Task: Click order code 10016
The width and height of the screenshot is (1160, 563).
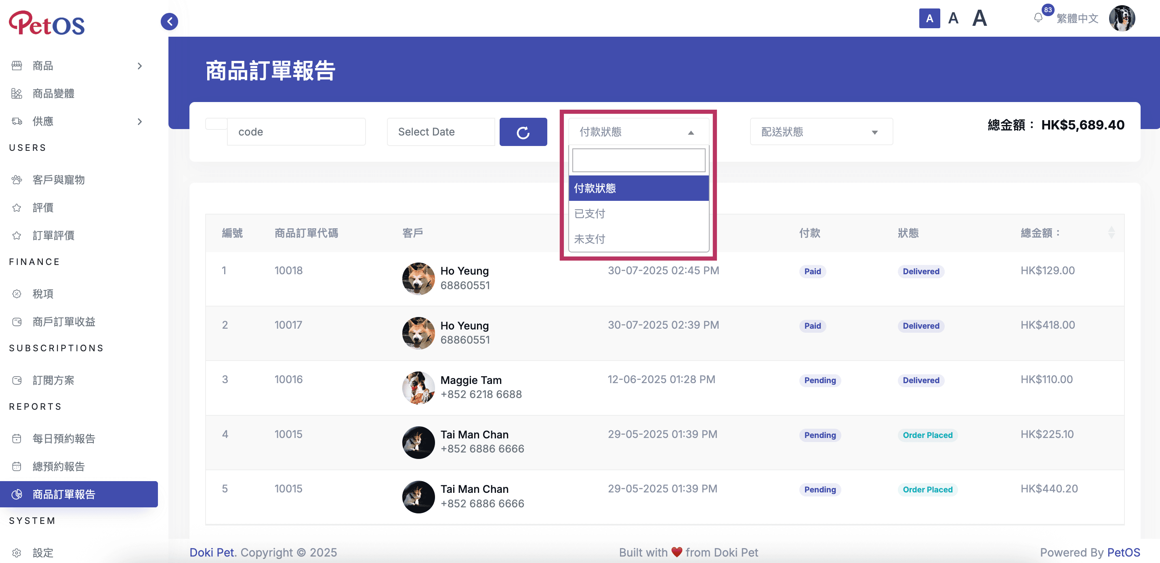Action: pos(288,380)
